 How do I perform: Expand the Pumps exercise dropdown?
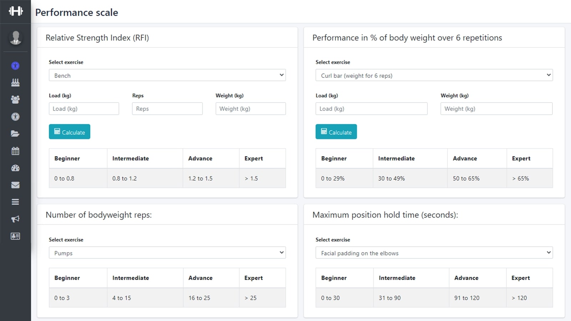click(167, 253)
